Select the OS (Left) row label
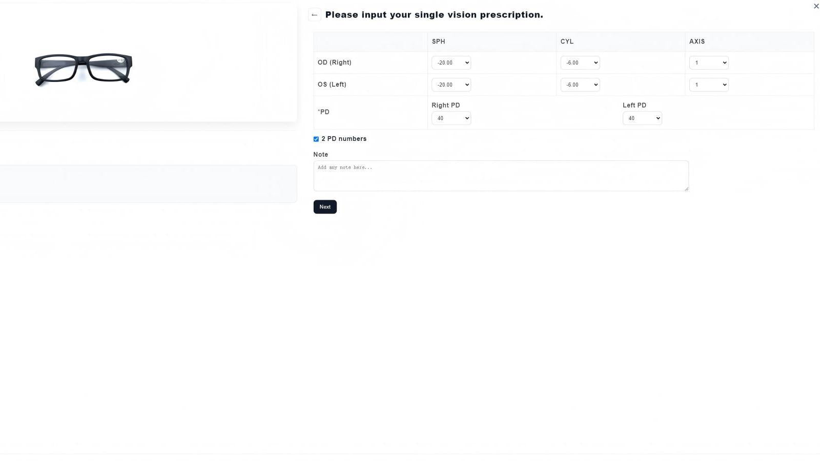820x461 pixels. pos(332,84)
